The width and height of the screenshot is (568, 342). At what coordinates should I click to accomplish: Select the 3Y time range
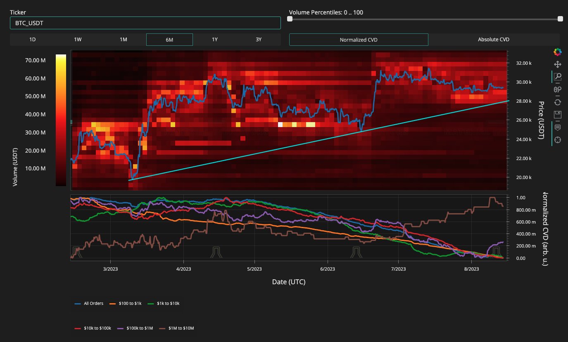tap(259, 39)
